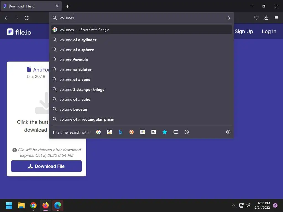
Task: Select suggestion 'volume 2 stranger things'
Action: 141,89
